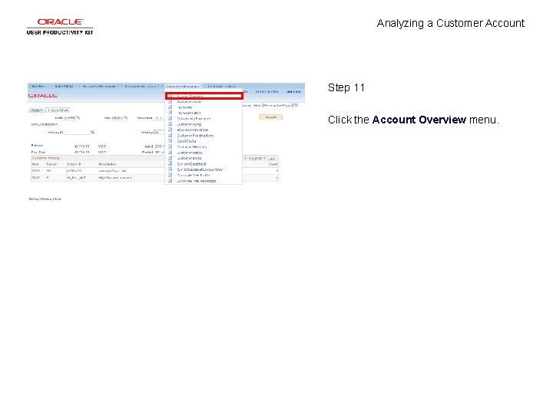
Task: Click the magnifier beside History ID field
Action: pos(92,133)
